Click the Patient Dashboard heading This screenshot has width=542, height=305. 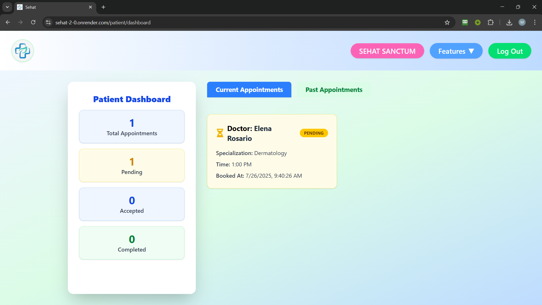132,99
